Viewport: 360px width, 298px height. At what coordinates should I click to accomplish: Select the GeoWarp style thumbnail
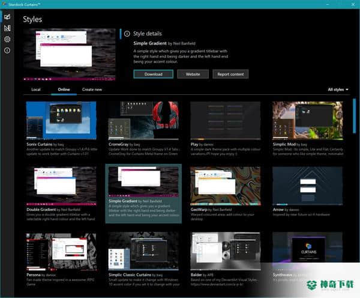click(x=226, y=186)
